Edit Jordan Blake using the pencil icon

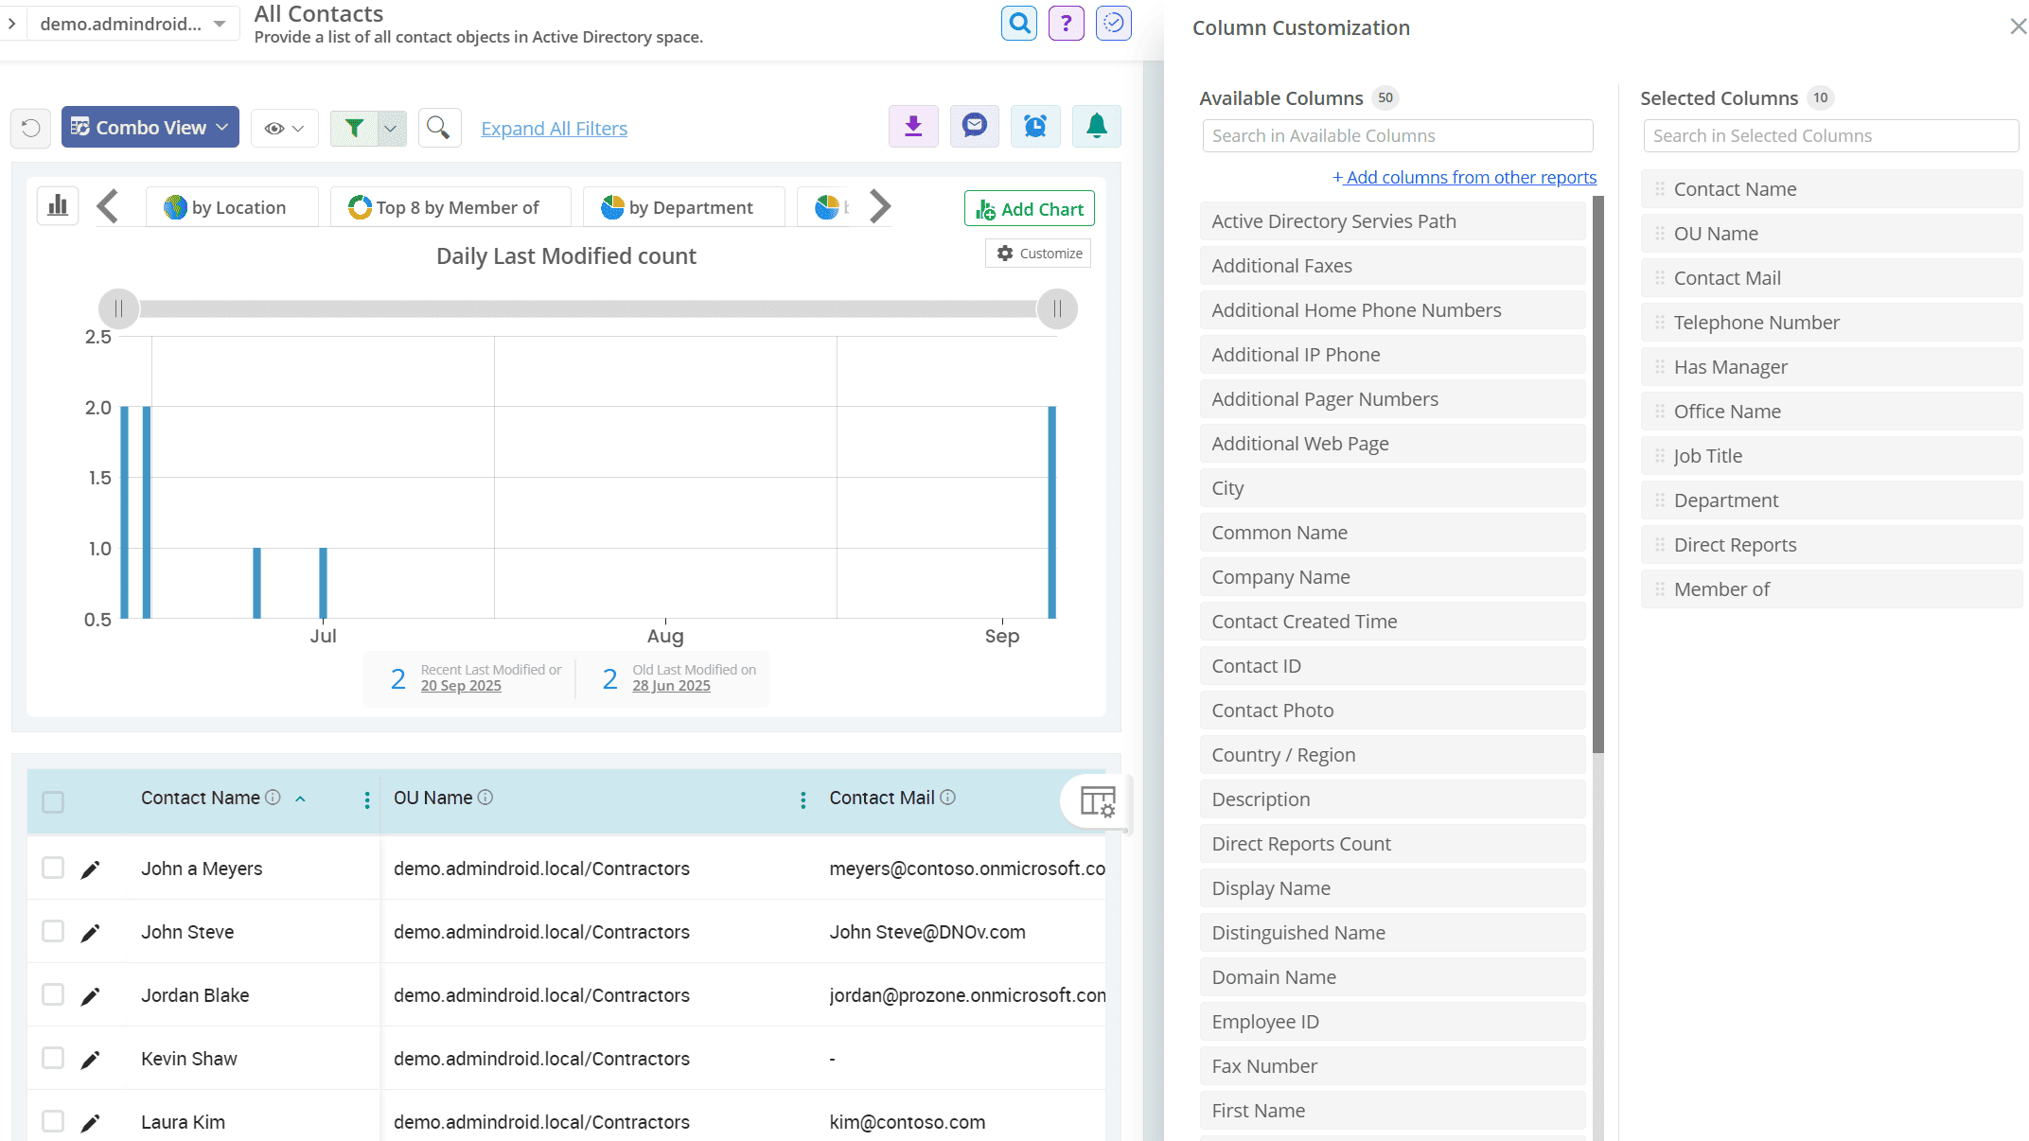(x=90, y=994)
